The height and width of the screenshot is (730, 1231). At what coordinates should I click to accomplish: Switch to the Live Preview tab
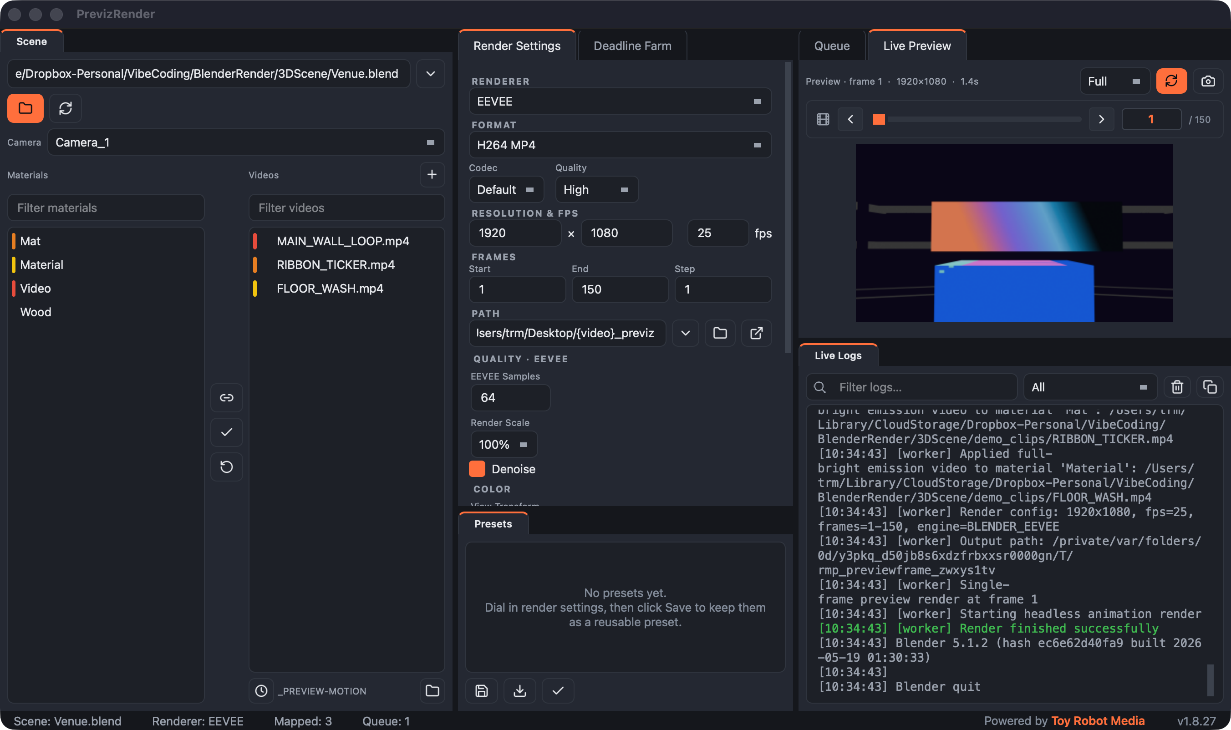pyautogui.click(x=916, y=46)
